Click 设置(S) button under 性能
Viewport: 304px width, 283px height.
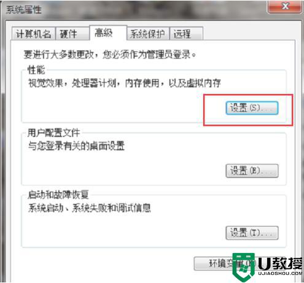252,108
